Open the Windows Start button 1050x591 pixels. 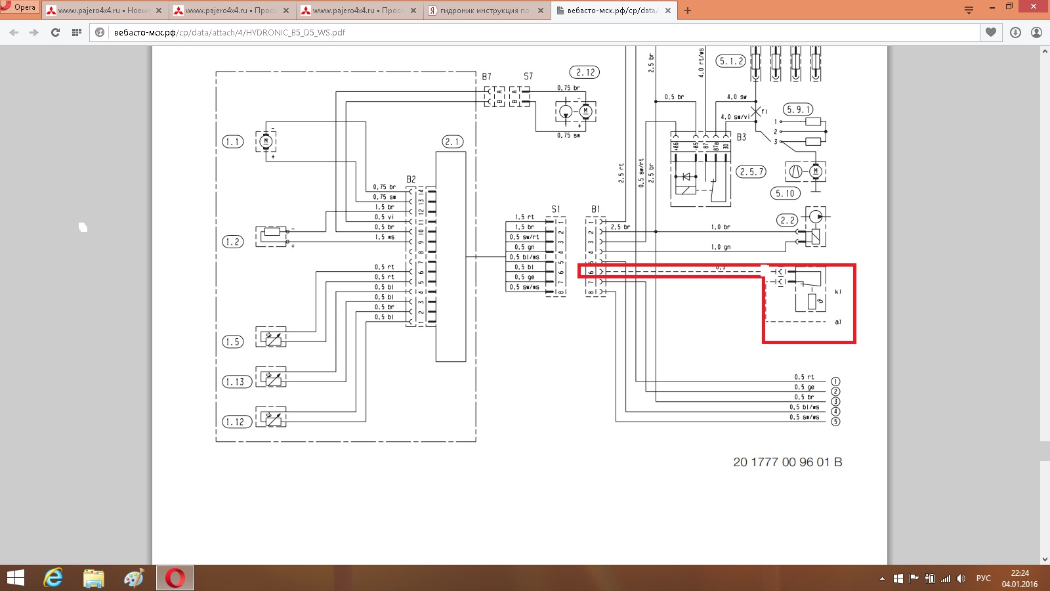15,578
